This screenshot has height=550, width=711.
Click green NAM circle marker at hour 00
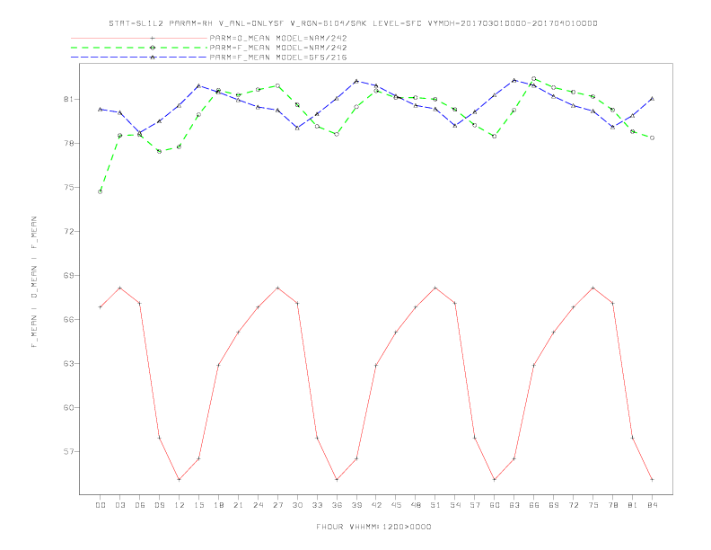(x=101, y=191)
